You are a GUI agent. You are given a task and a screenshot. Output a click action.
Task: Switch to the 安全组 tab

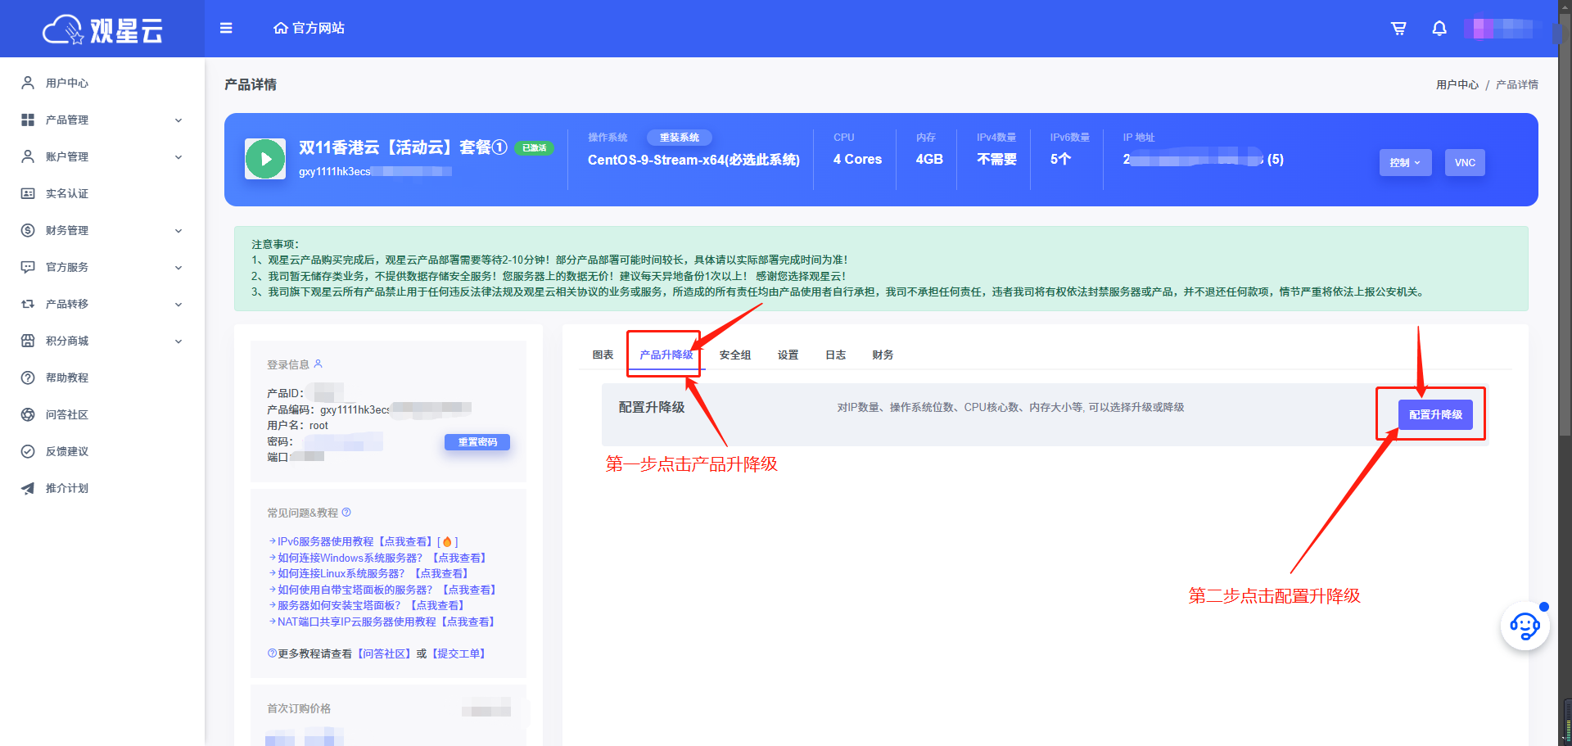click(x=735, y=355)
